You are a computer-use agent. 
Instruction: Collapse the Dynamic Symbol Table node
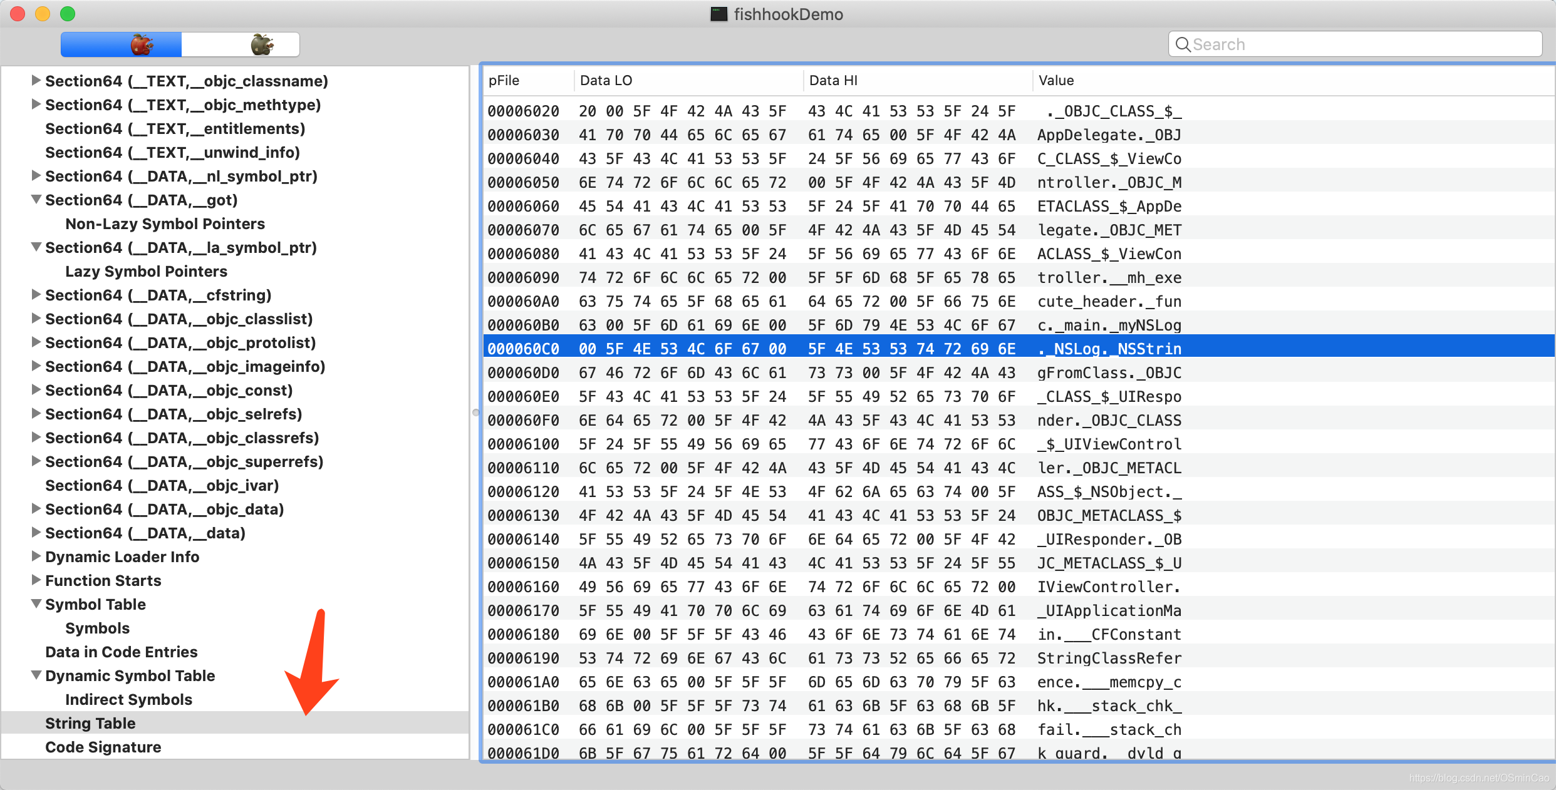[36, 675]
